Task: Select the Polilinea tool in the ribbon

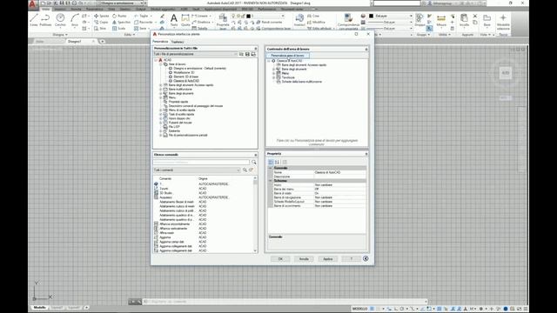Action: (x=45, y=20)
